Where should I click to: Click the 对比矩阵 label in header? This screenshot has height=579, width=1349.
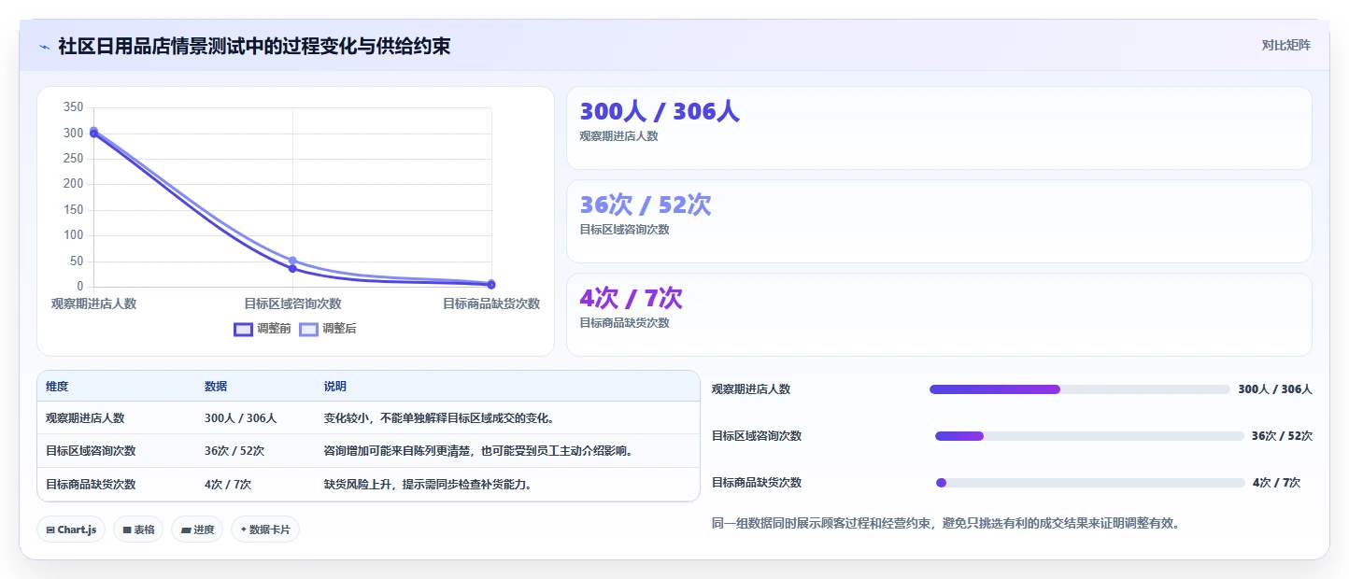coord(1285,45)
